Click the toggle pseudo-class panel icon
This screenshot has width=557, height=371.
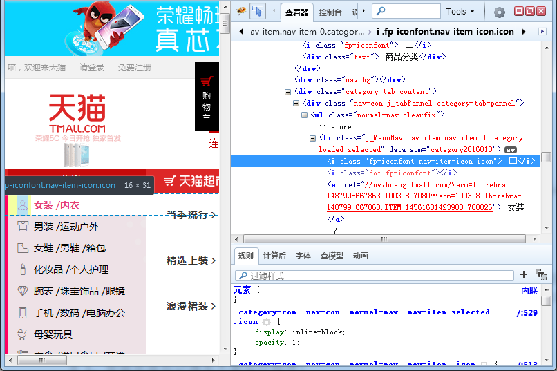541,274
